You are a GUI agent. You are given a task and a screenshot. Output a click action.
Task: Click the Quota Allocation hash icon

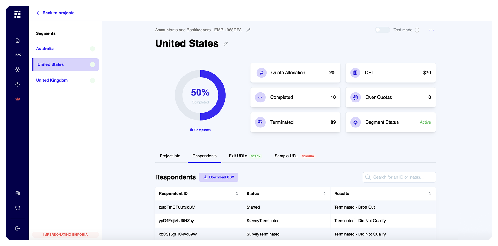tap(262, 73)
